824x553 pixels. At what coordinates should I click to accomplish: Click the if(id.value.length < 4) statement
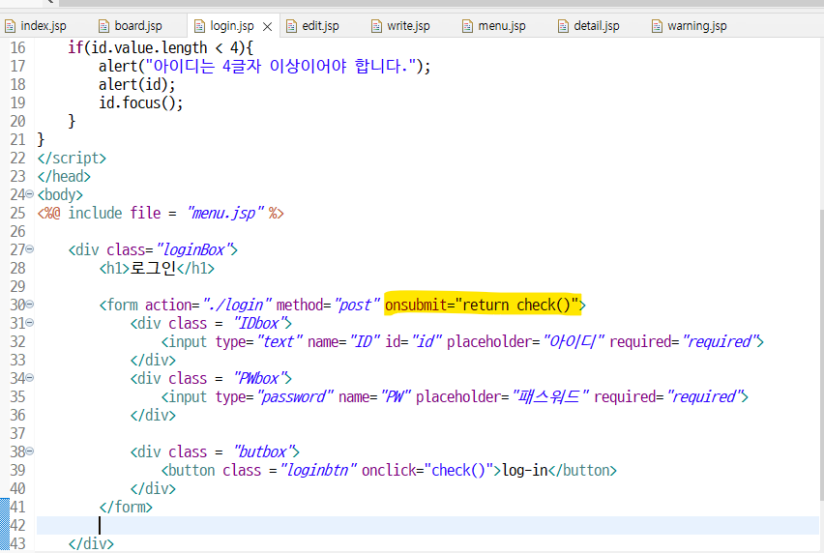(x=161, y=47)
